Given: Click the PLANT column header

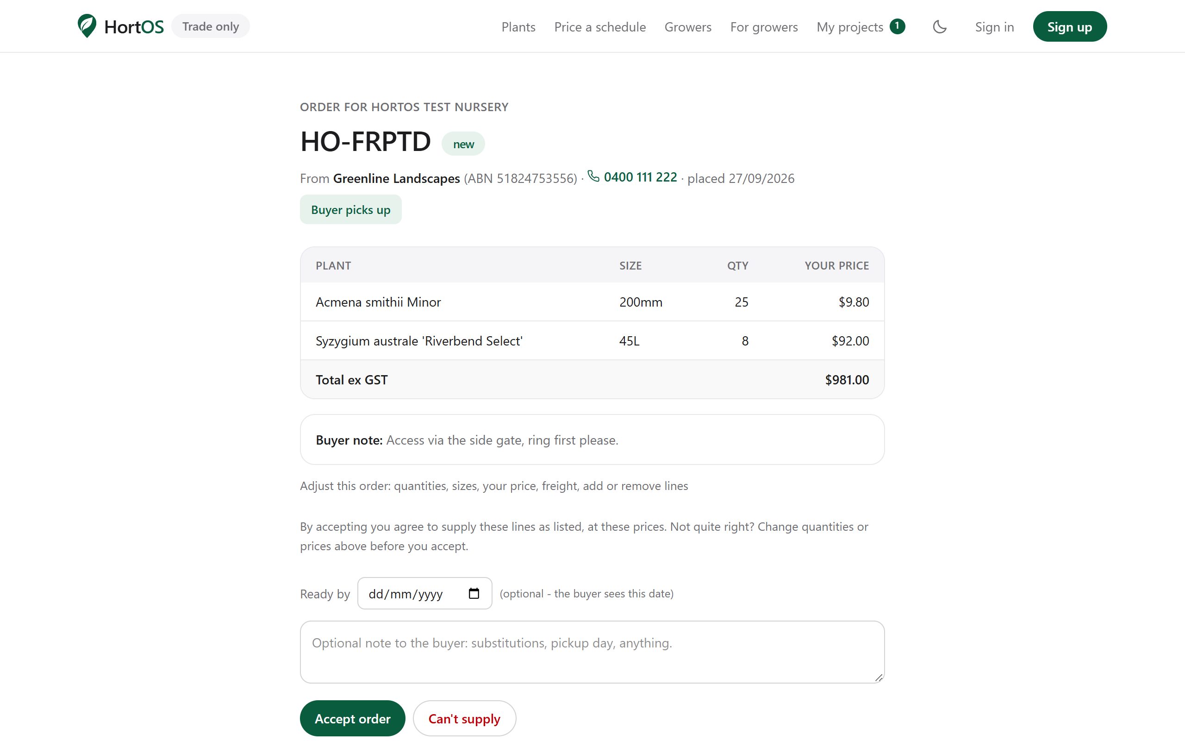Looking at the screenshot, I should 333,265.
